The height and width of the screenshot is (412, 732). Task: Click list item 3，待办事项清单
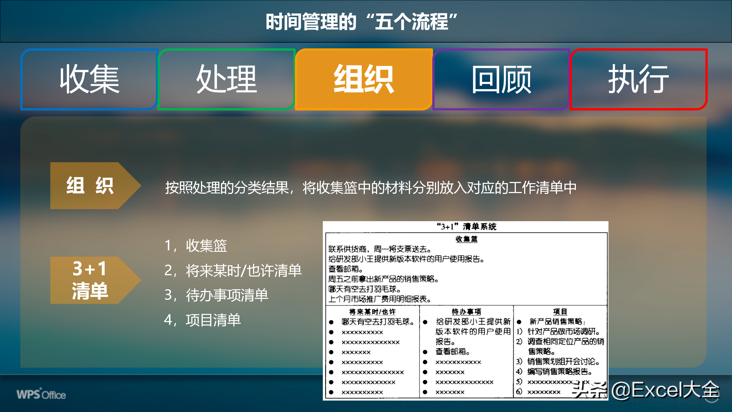216,295
